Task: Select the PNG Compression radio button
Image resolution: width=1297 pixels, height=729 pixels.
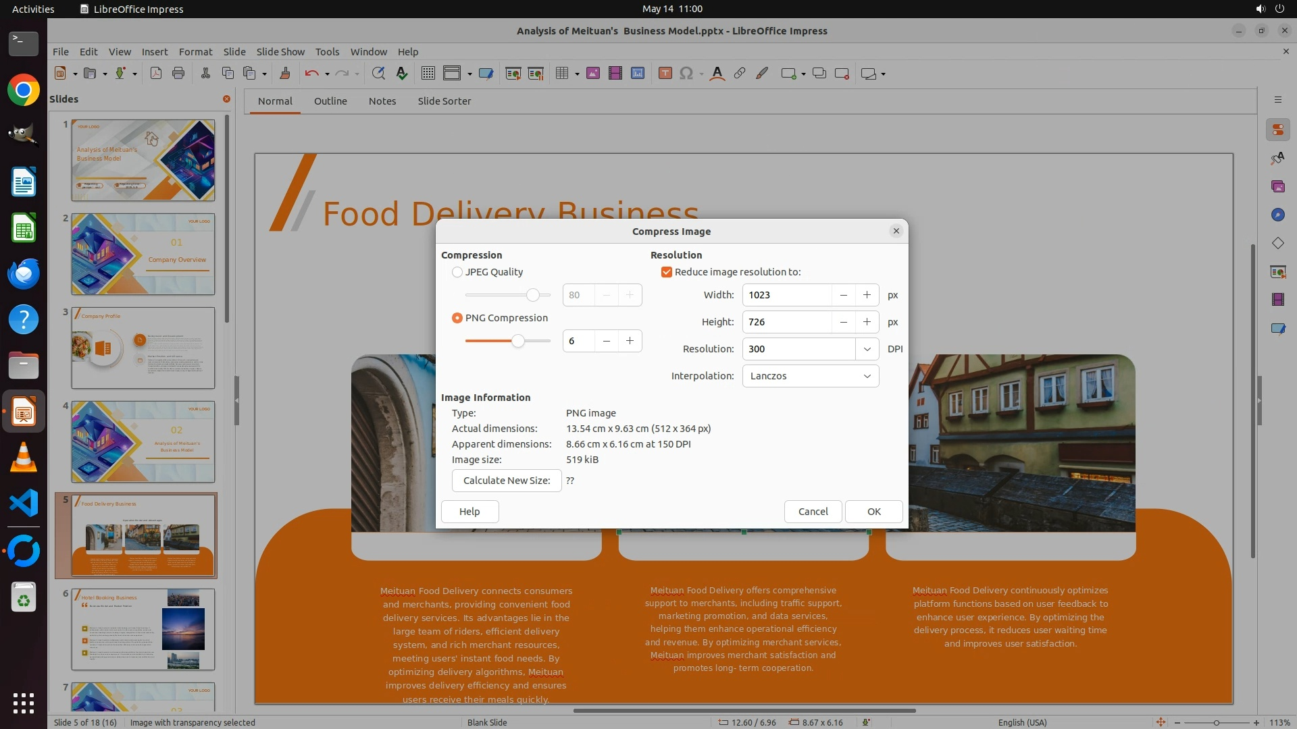Action: point(457,318)
